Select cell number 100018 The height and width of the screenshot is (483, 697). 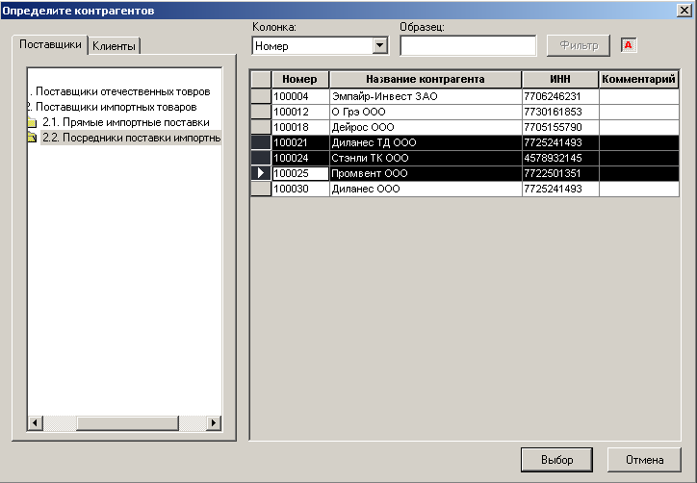pos(300,127)
